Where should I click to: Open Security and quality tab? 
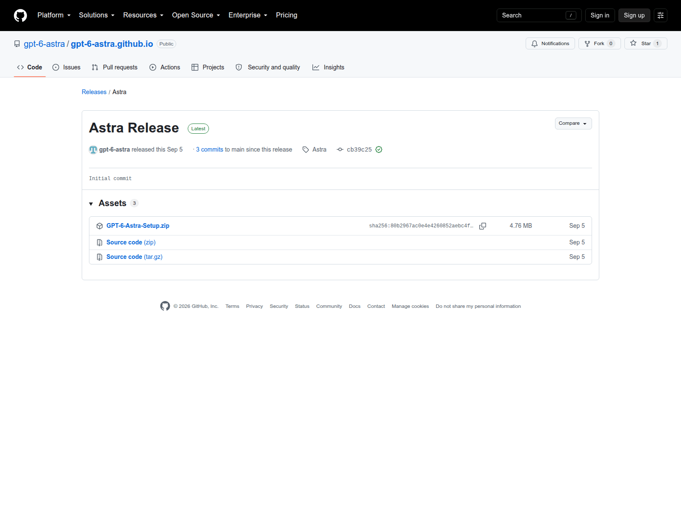(268, 67)
